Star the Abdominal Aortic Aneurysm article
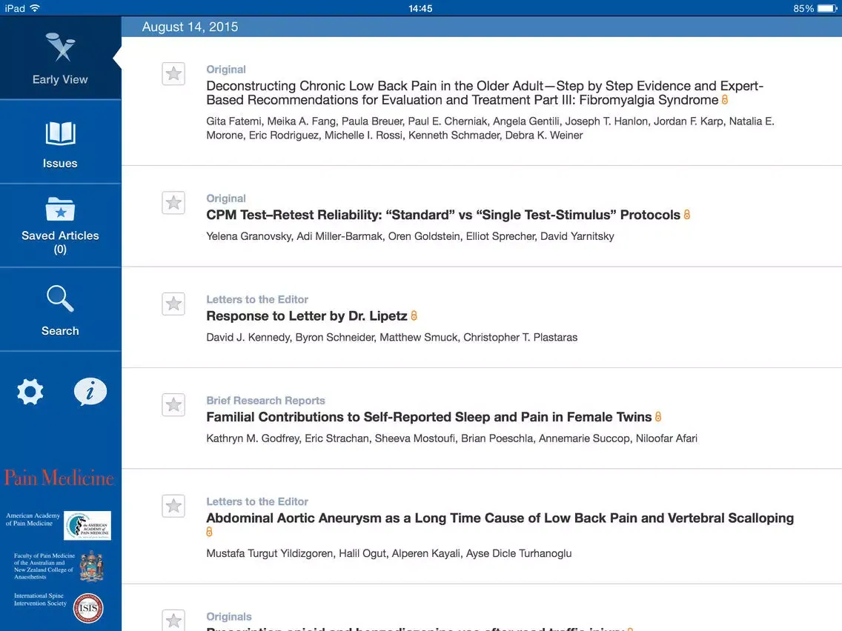The height and width of the screenshot is (631, 842). [173, 505]
